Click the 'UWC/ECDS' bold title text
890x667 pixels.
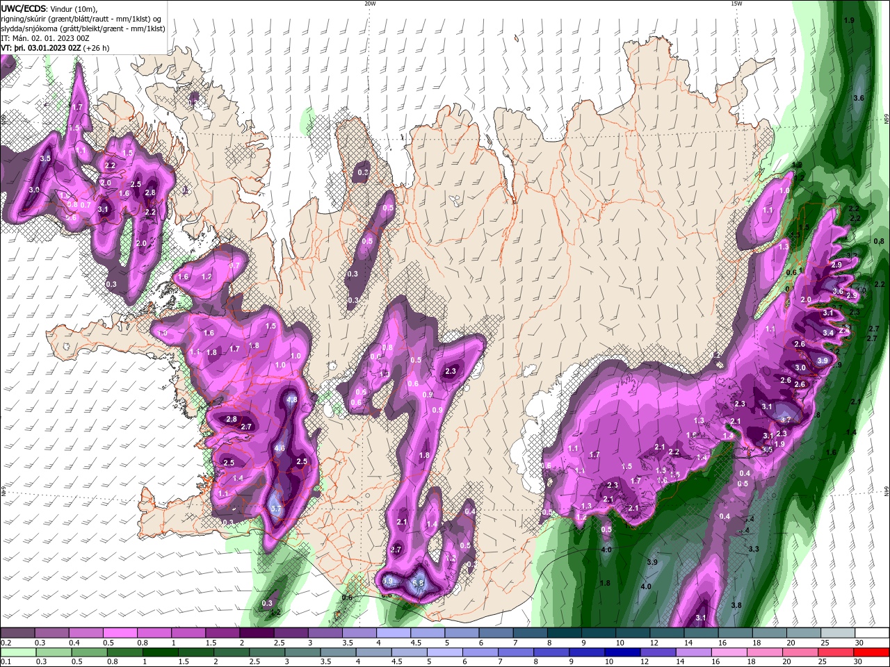23,8
